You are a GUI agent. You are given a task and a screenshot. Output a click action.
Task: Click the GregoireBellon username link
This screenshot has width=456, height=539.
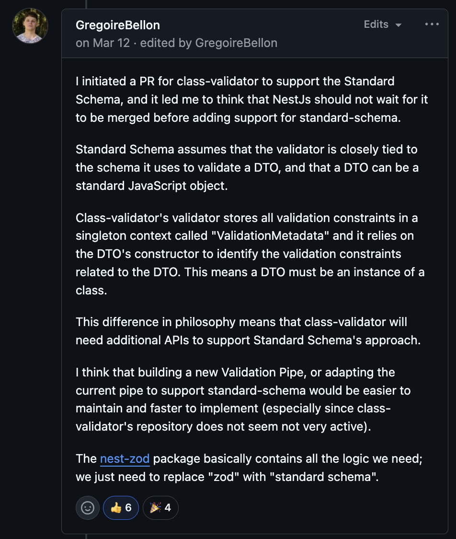118,25
